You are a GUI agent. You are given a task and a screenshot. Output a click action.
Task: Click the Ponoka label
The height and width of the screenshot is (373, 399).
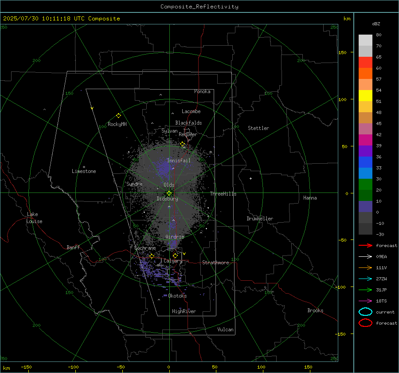(202, 91)
